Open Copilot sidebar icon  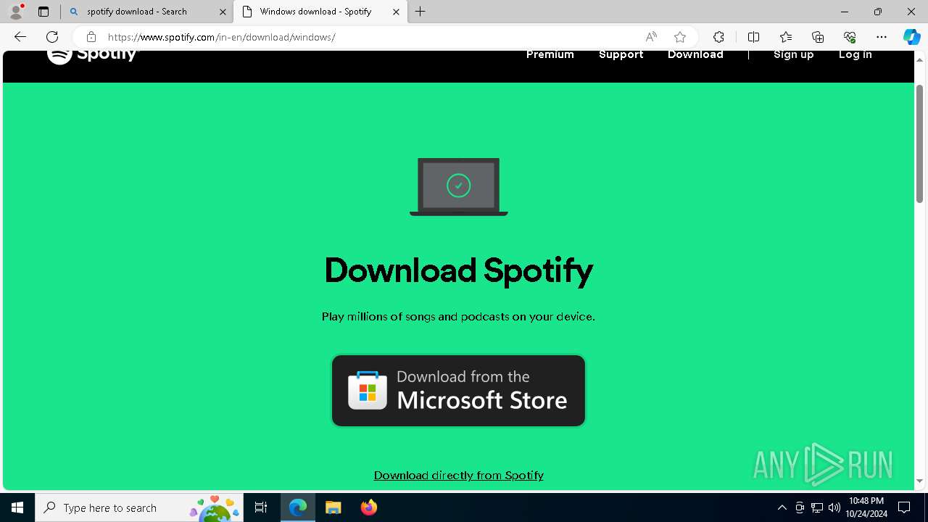tap(911, 37)
